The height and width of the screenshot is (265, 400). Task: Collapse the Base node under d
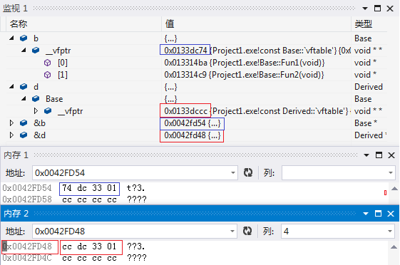pyautogui.click(x=24, y=98)
